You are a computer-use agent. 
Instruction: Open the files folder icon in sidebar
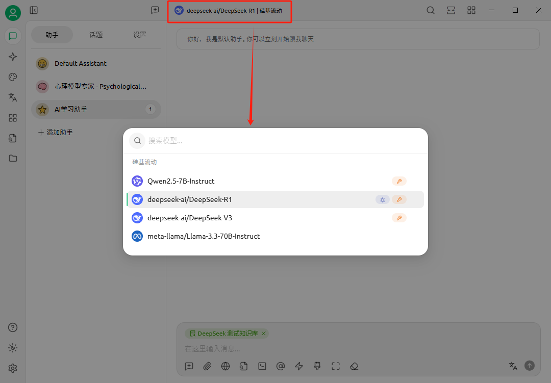13,159
